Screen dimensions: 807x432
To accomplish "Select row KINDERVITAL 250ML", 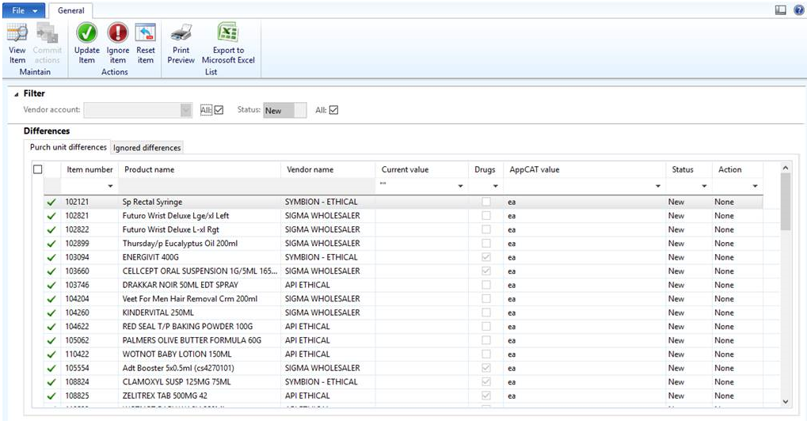I will 402,313.
